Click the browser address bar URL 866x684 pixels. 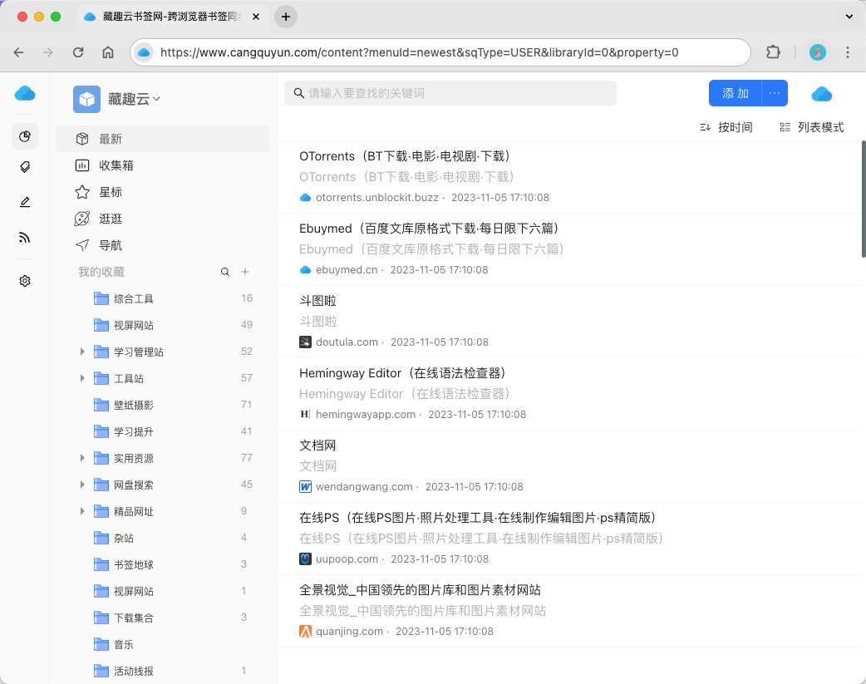[x=419, y=52]
